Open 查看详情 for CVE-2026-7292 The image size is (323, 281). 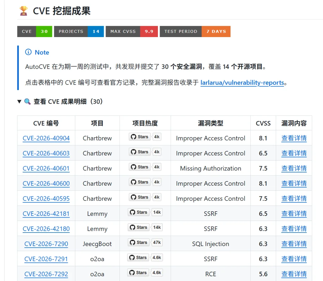294,274
